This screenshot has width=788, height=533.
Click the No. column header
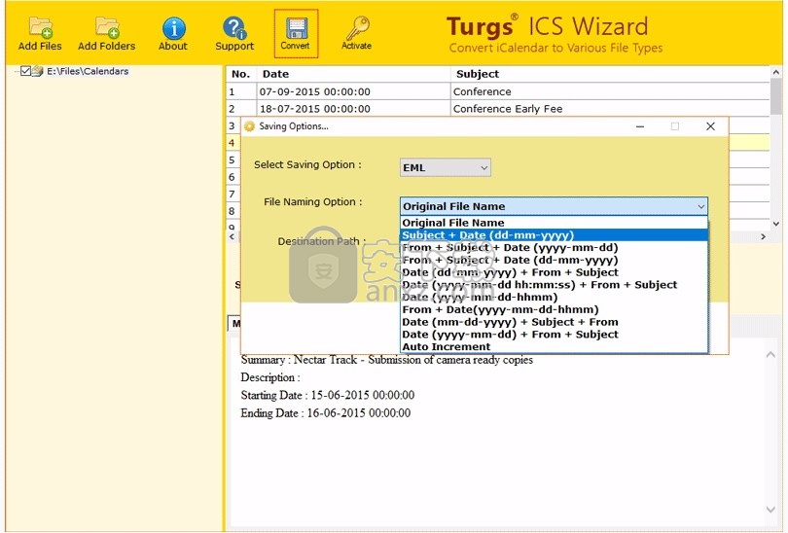241,74
